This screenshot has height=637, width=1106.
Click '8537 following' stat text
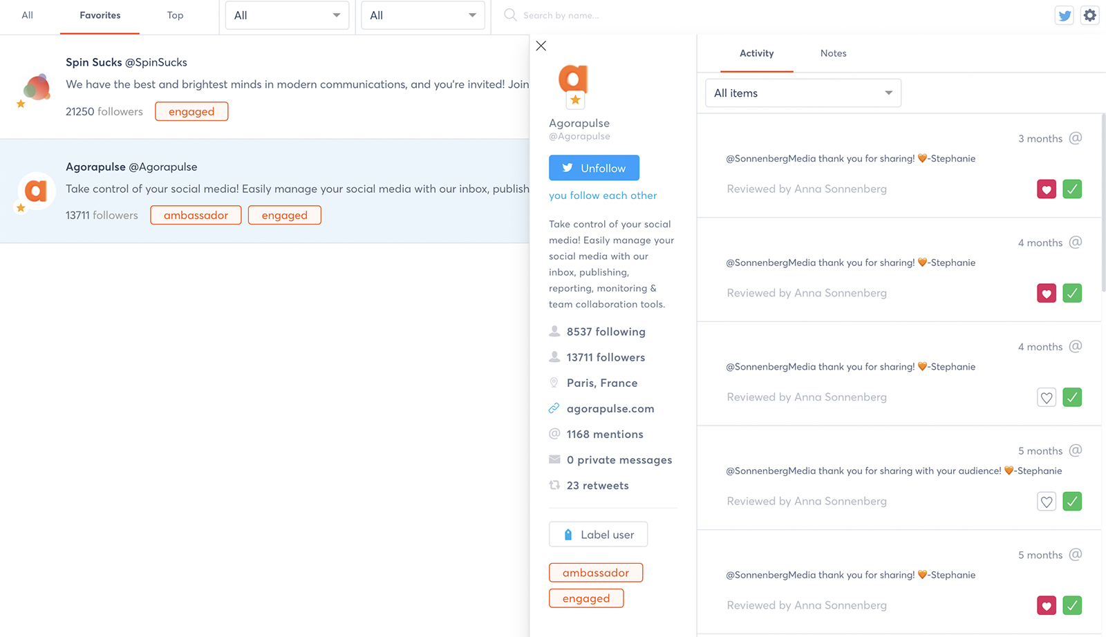pos(606,332)
